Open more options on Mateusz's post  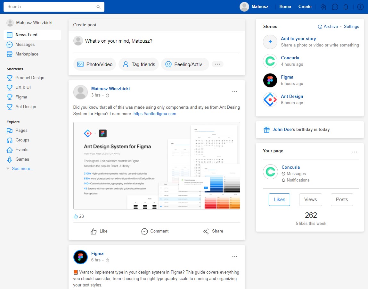point(235,92)
